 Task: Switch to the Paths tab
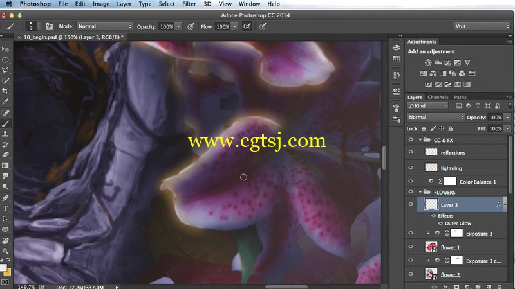point(460,97)
